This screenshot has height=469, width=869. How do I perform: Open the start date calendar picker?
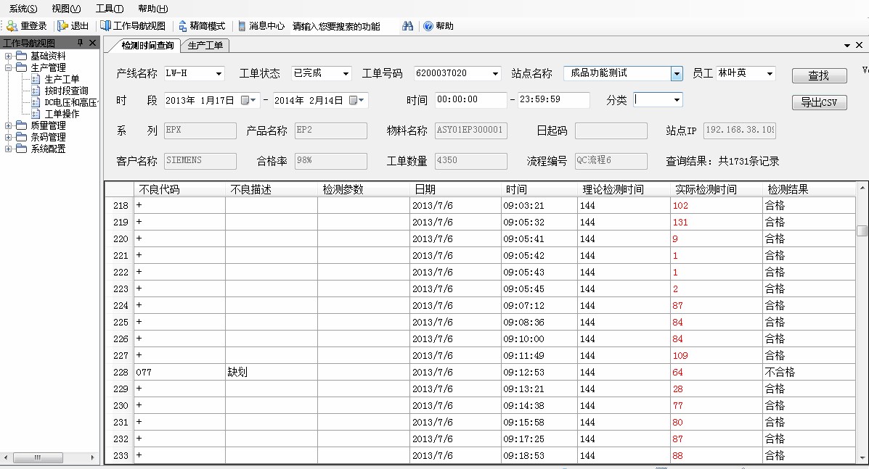[249, 100]
